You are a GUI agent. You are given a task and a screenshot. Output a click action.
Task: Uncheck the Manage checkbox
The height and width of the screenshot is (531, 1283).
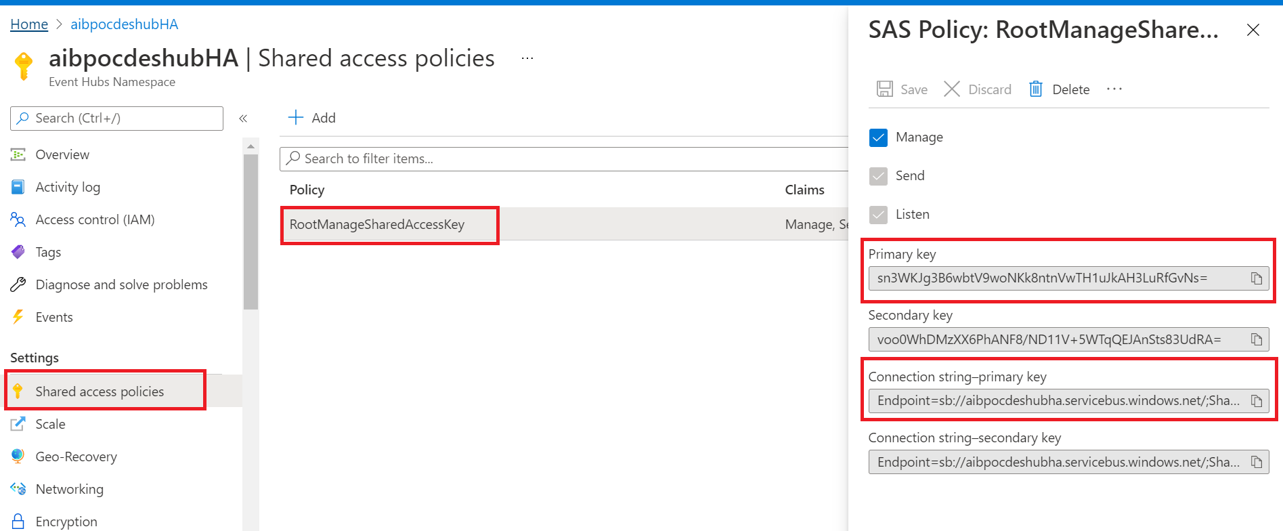pos(878,137)
